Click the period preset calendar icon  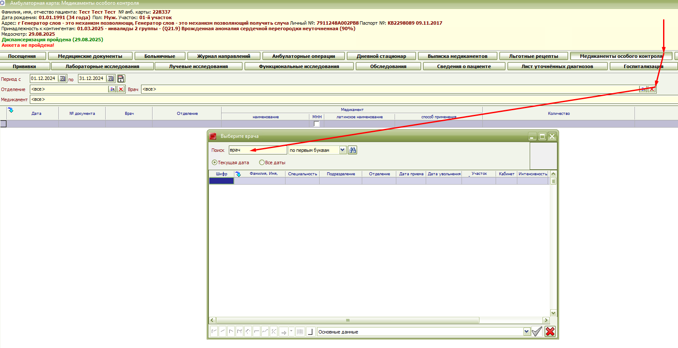pos(121,79)
